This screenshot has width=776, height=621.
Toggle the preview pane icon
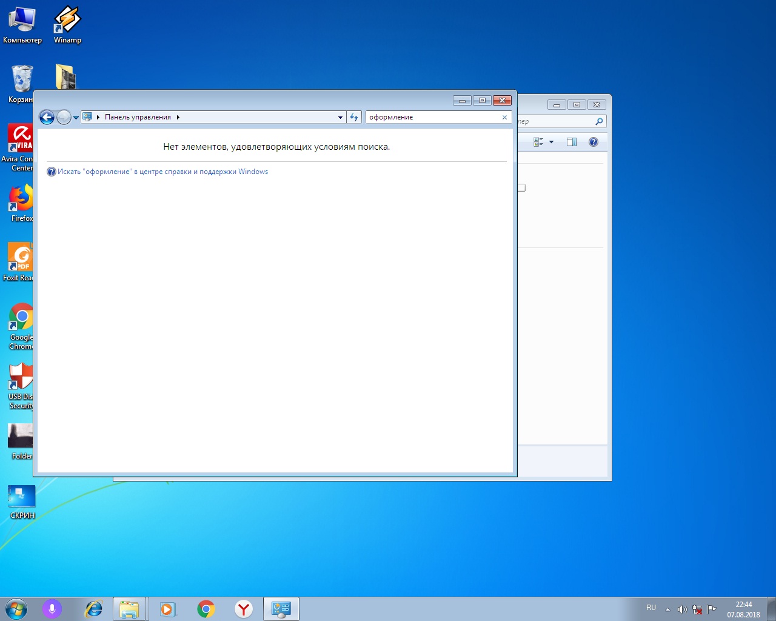pyautogui.click(x=571, y=142)
